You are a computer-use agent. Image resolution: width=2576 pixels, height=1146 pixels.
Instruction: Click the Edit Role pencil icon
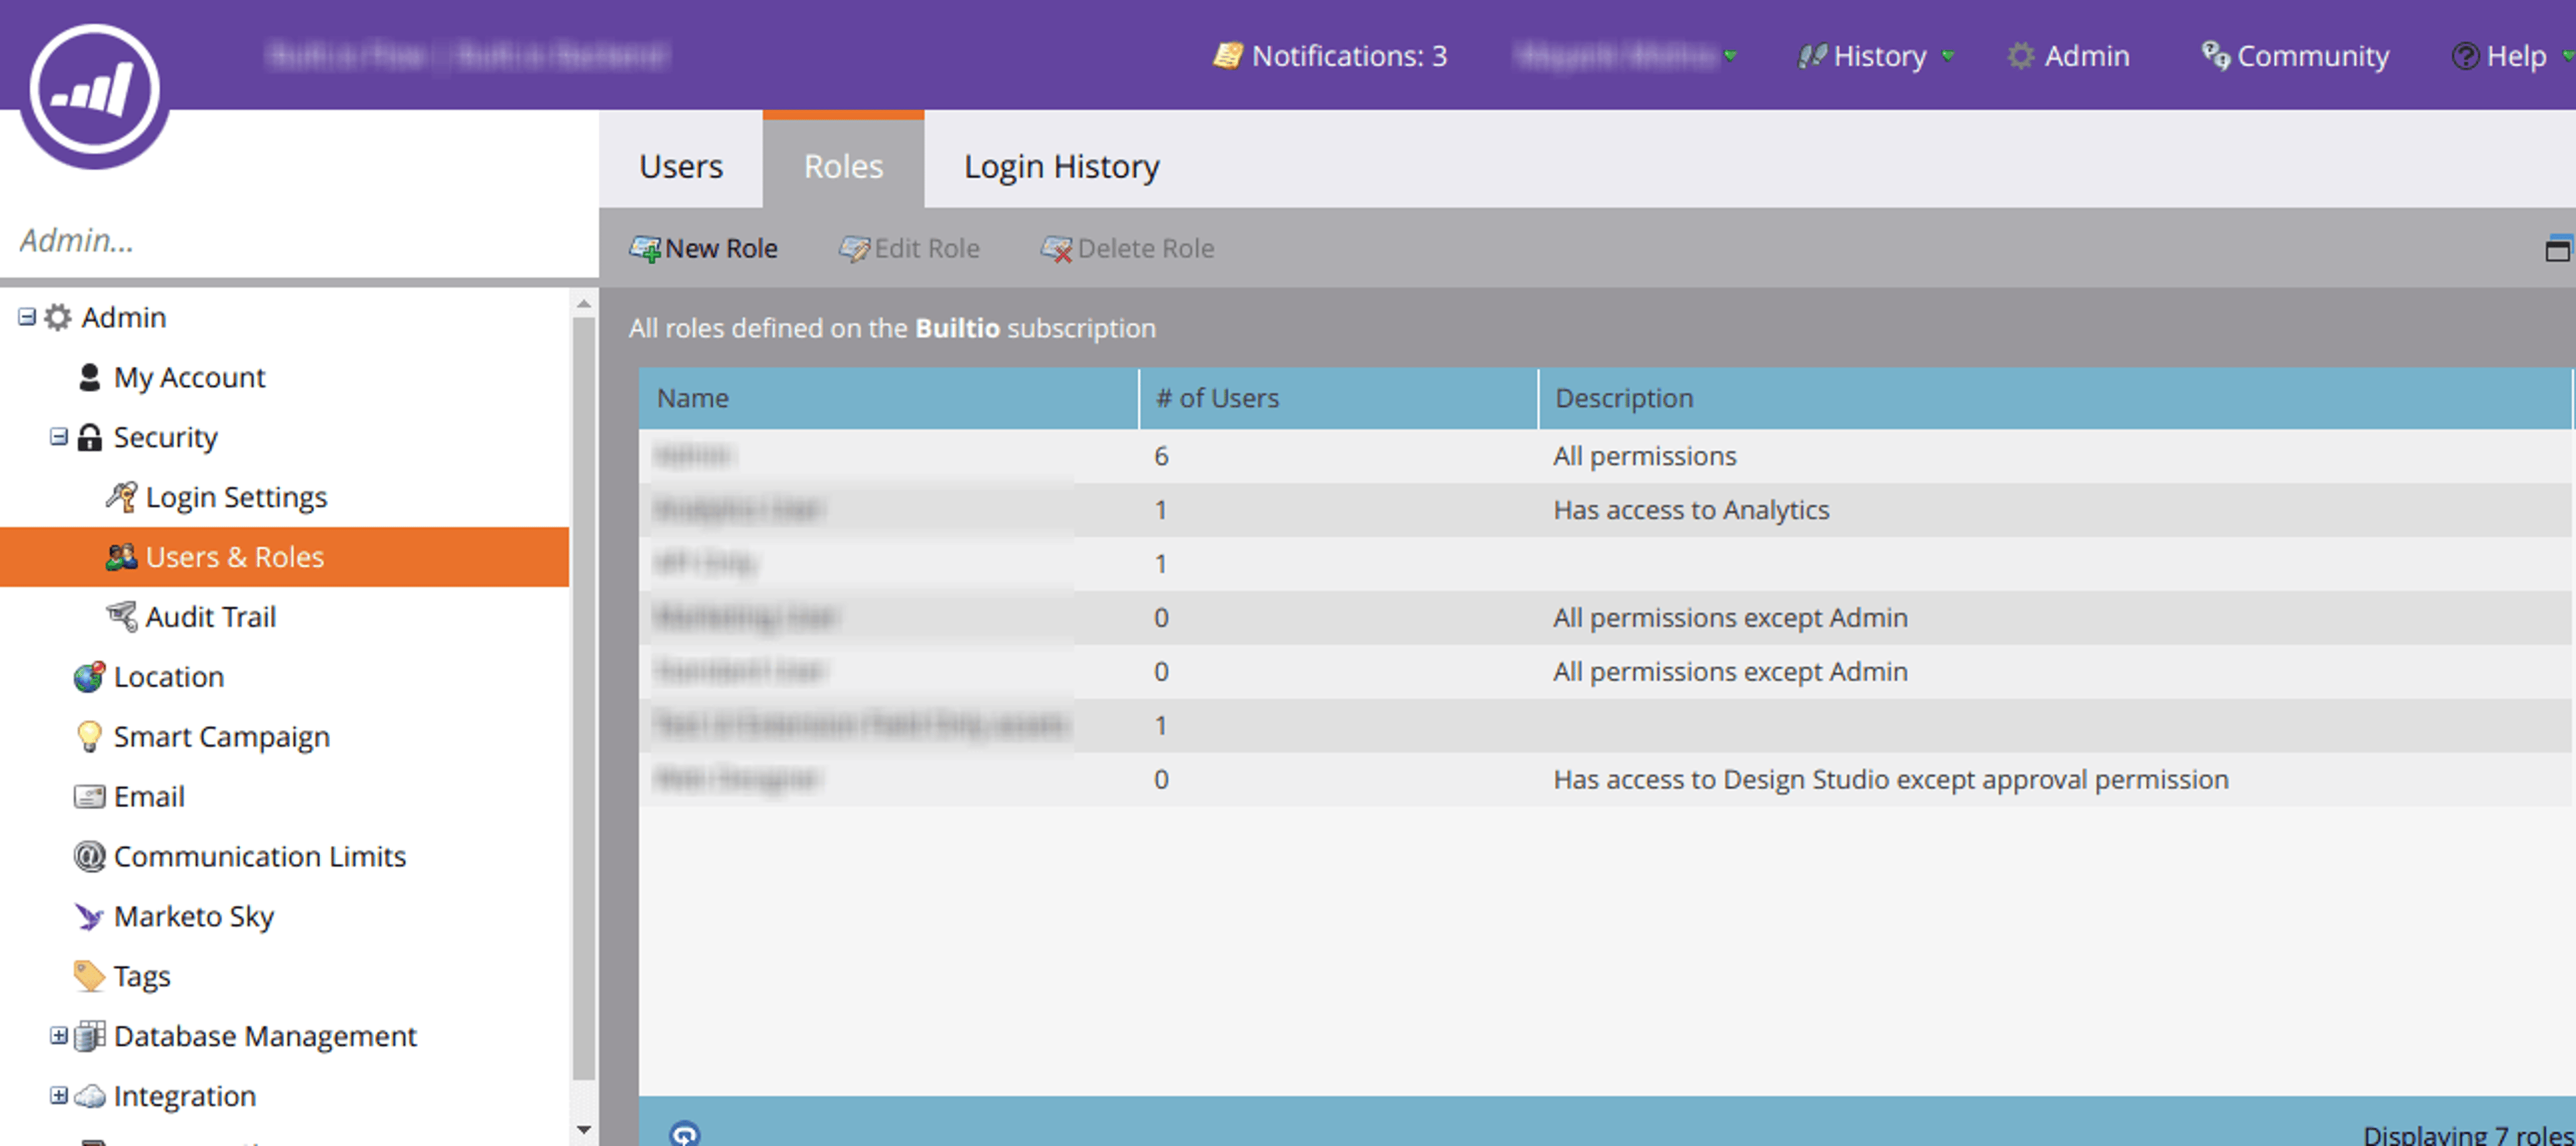(x=853, y=249)
